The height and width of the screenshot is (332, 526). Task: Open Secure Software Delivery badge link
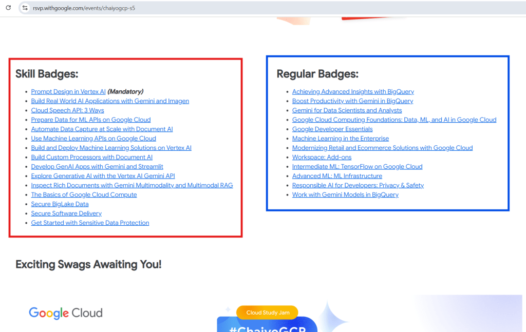pyautogui.click(x=66, y=213)
